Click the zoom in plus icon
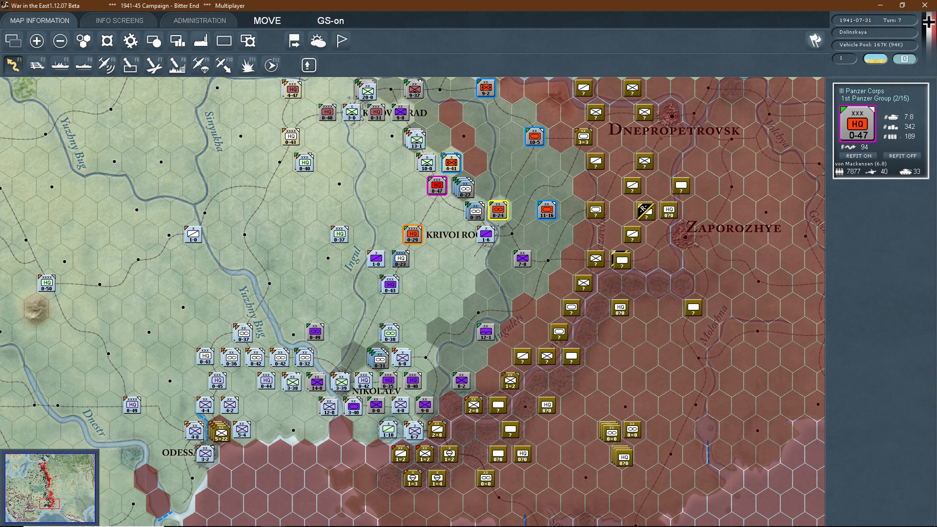The height and width of the screenshot is (527, 937). (37, 41)
